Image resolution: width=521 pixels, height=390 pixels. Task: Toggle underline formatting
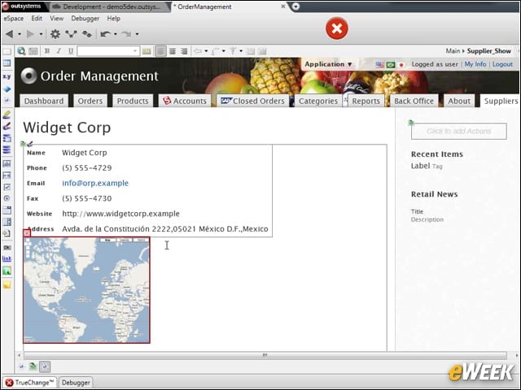coord(71,51)
